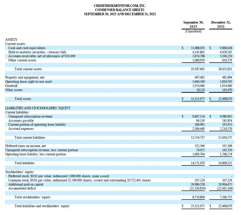Screen dimensions: 241x215
Task: Click the subscription revenue value 9,980,092
Action: (226, 117)
